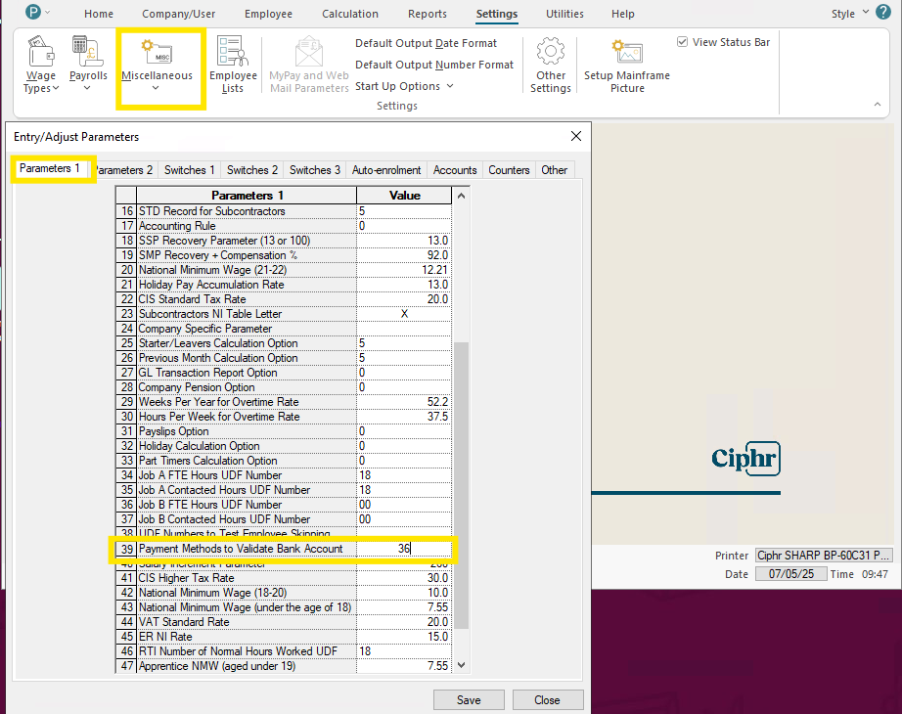
Task: Select the ER NI Rate value 15.0
Action: coord(404,637)
